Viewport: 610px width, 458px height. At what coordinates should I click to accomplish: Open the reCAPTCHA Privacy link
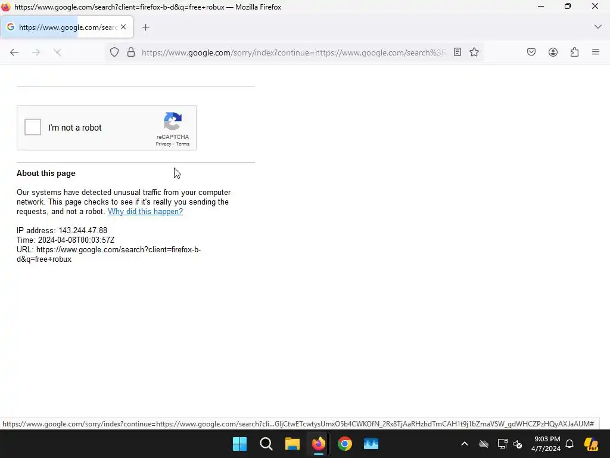click(x=163, y=144)
